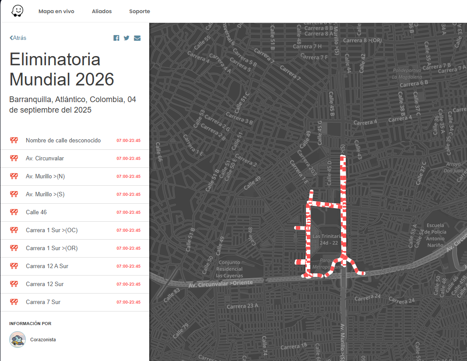Screen dimensions: 467x361
Task: Select the Av. Murillo >(S) closure row
Action: pyautogui.click(x=45, y=195)
